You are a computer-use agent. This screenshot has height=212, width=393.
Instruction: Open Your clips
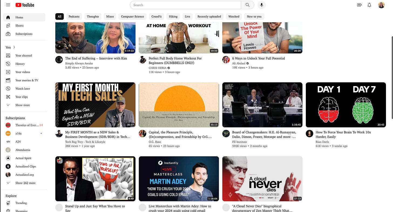24,97
